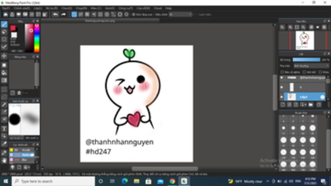Enable radial snap guide
331x186 pixels.
(100, 15)
